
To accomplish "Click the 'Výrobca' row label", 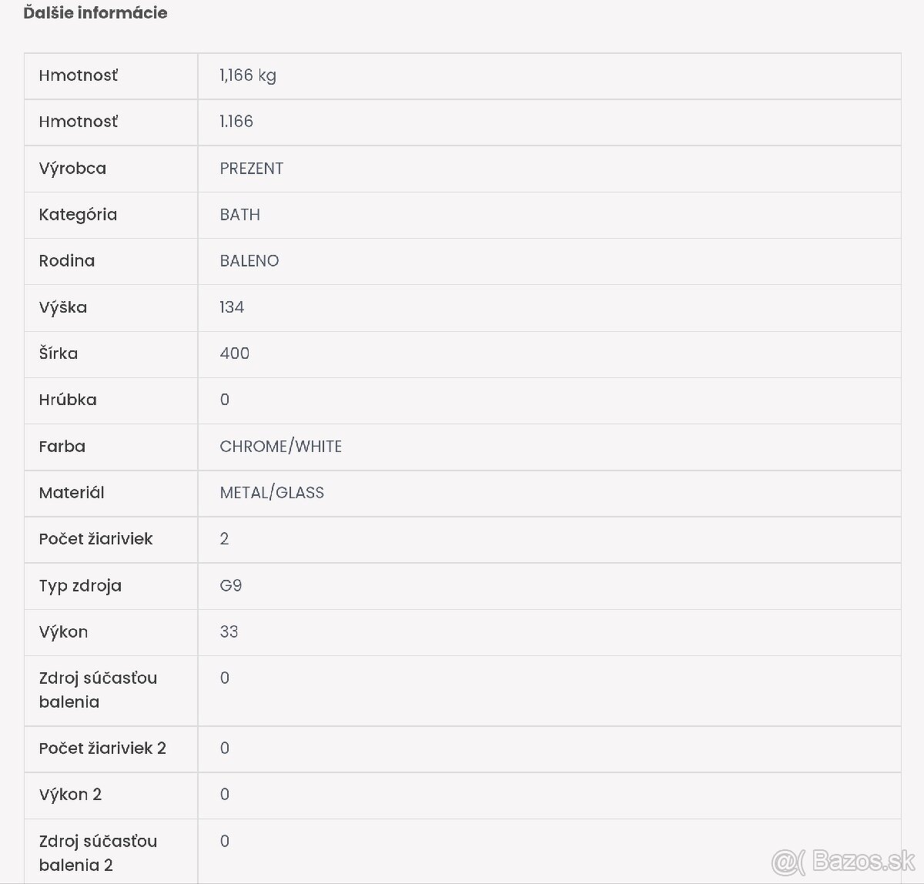I will tap(72, 169).
